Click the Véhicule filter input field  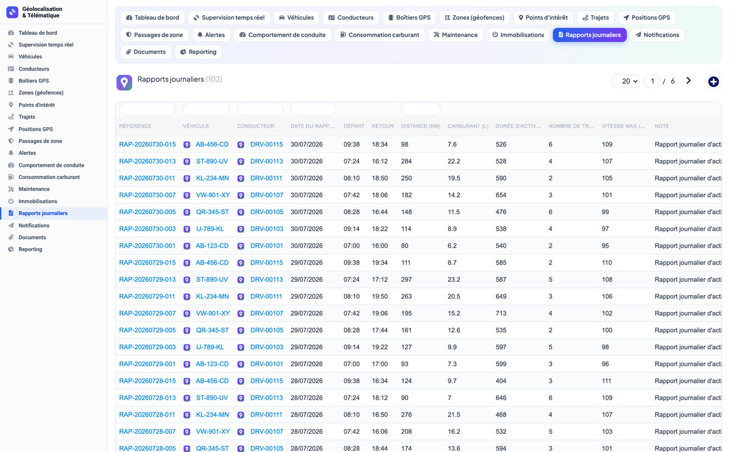tap(207, 109)
